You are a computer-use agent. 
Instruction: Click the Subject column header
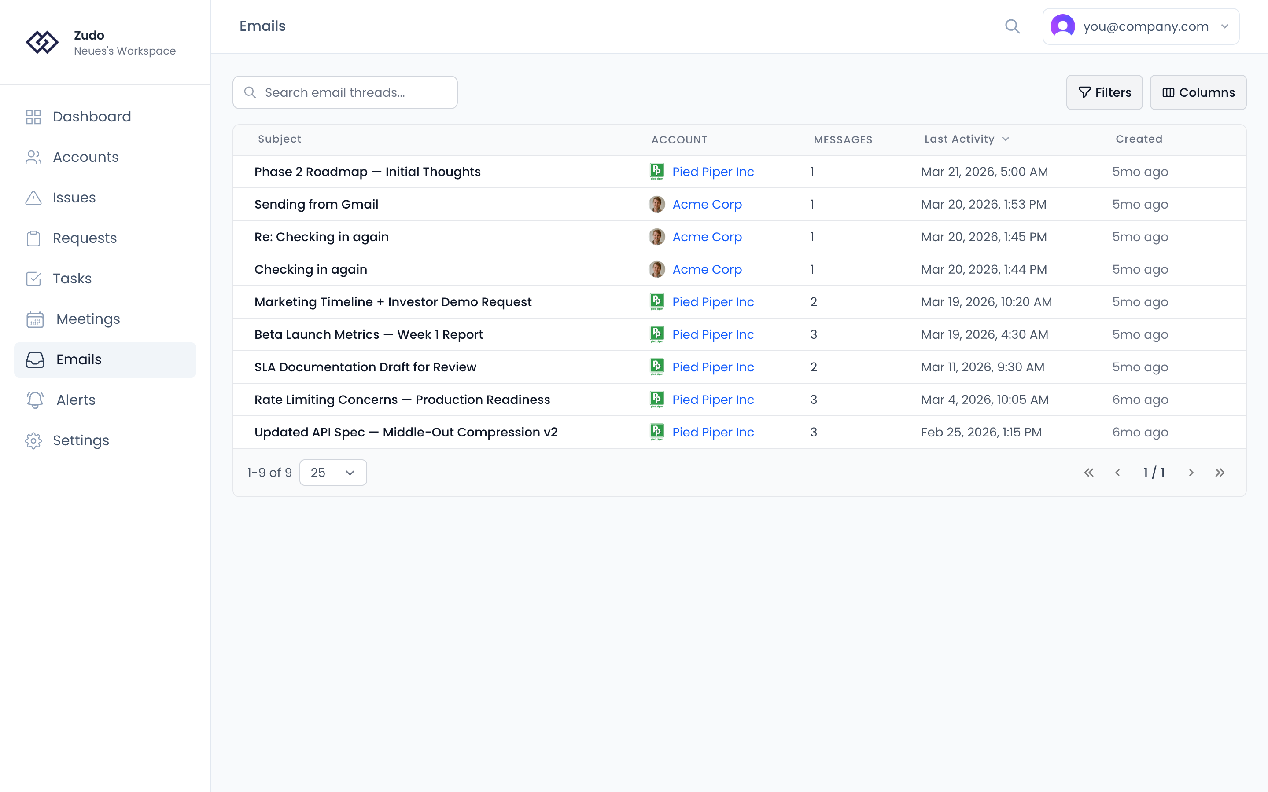pos(279,139)
